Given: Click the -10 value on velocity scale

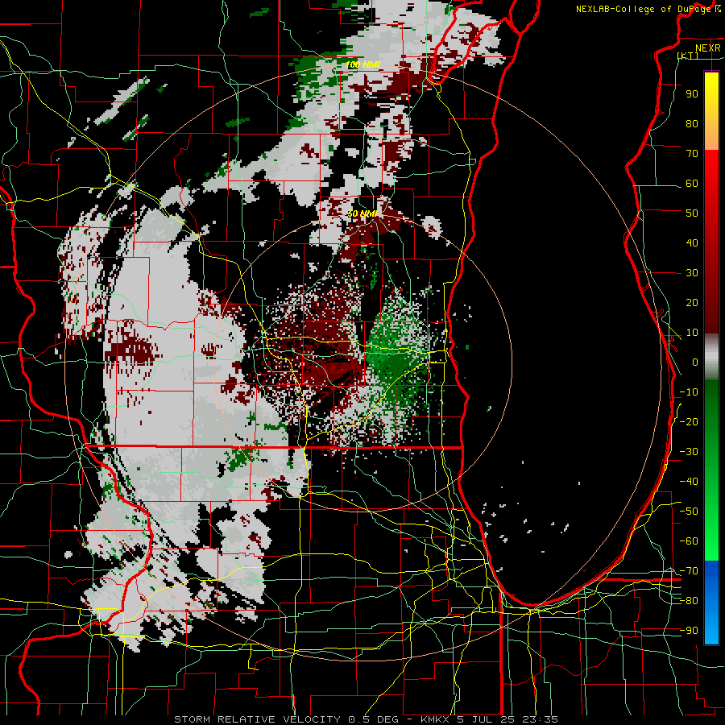Looking at the screenshot, I should tap(689, 392).
